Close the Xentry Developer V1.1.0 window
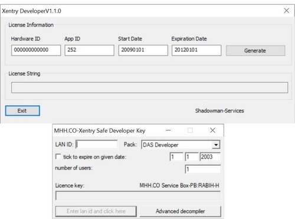The width and height of the screenshot is (295, 219). point(287,11)
